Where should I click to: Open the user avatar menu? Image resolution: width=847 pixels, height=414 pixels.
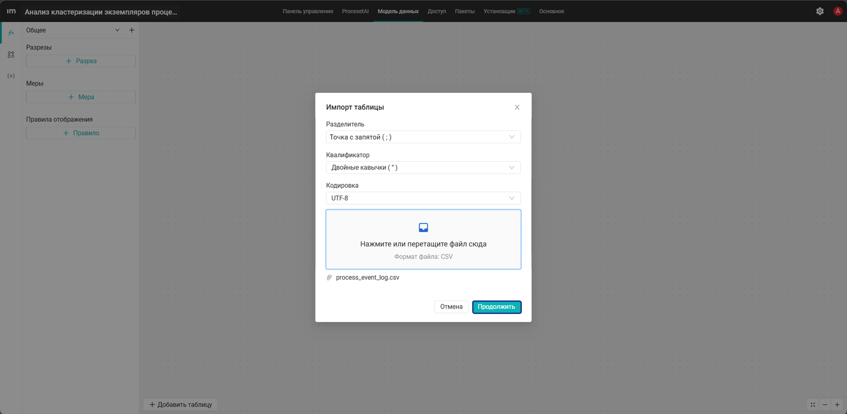pos(838,11)
